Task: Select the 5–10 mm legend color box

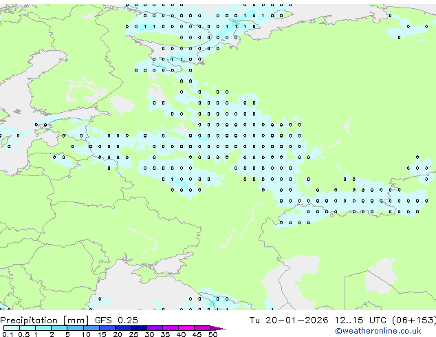Action: click(75, 328)
